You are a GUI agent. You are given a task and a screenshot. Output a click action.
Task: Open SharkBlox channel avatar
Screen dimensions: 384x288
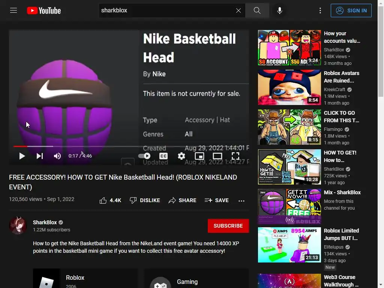pyautogui.click(x=18, y=225)
